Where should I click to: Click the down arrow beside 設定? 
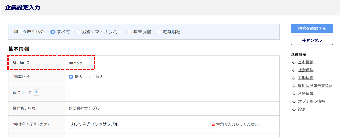click(294, 109)
